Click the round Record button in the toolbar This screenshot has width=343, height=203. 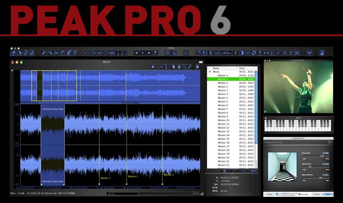(x=149, y=53)
